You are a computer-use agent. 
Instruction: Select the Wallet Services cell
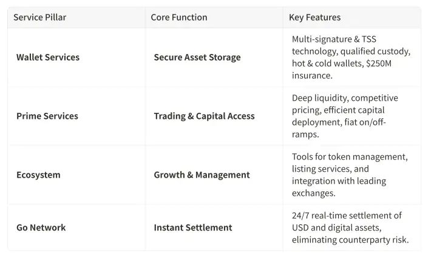(48, 58)
